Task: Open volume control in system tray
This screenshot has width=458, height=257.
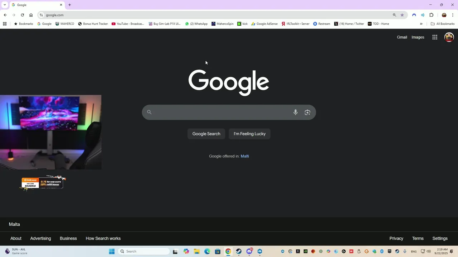Action: pyautogui.click(x=429, y=251)
